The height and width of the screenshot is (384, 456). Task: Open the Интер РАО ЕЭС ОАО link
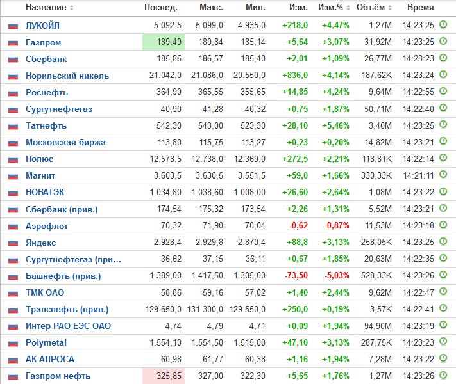tap(69, 326)
